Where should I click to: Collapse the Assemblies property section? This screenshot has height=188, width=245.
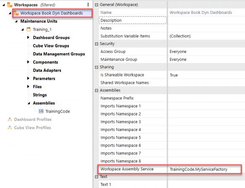point(97,91)
